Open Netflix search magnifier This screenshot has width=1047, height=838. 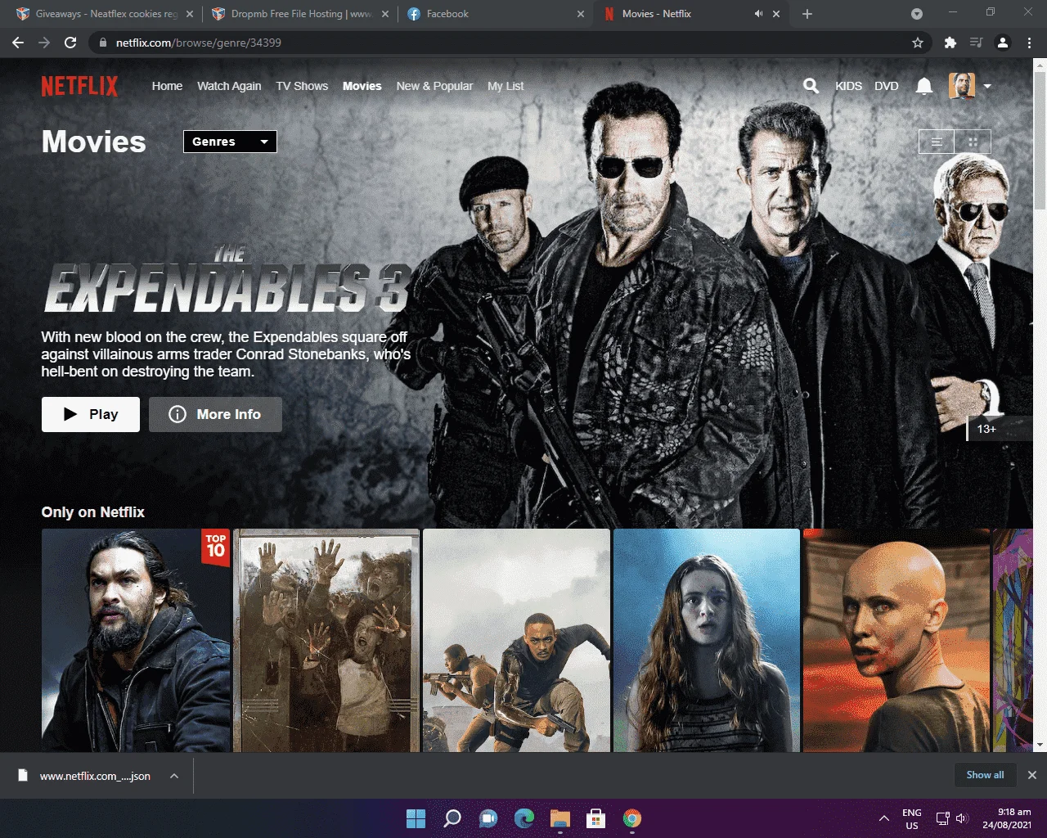(x=811, y=85)
